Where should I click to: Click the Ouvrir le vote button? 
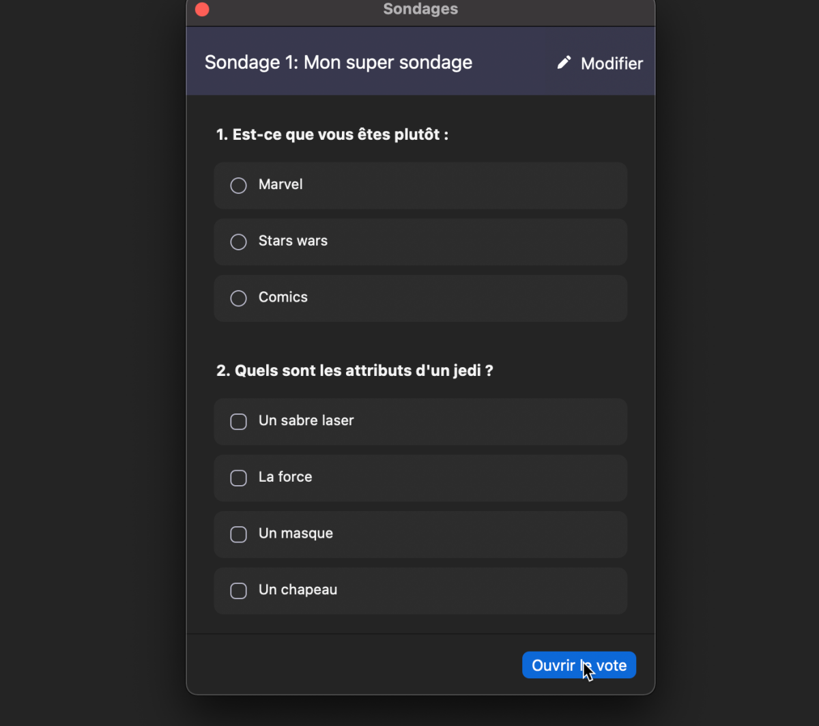(x=579, y=665)
